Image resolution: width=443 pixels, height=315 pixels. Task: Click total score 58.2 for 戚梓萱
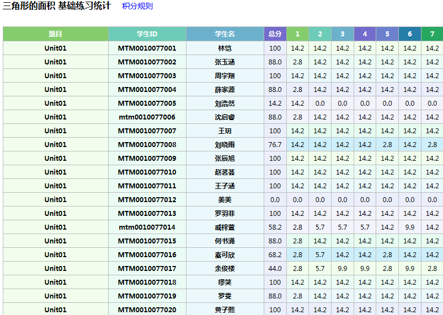tap(275, 227)
